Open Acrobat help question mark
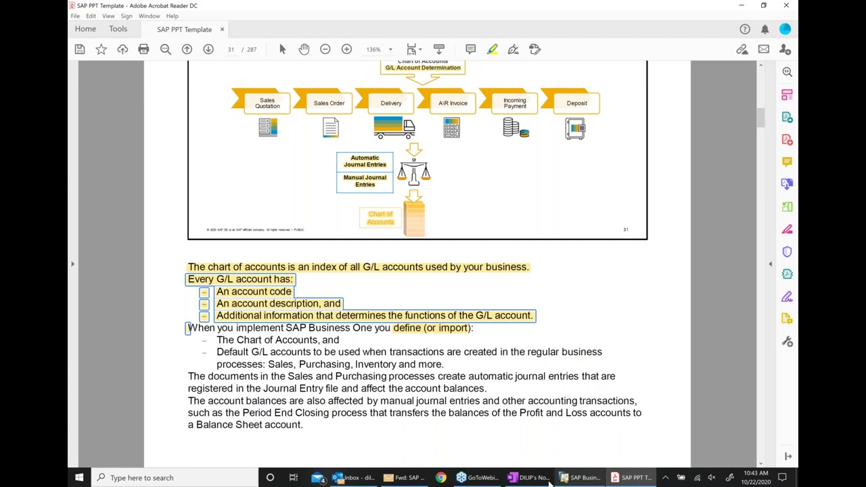The image size is (866, 487). [x=745, y=29]
